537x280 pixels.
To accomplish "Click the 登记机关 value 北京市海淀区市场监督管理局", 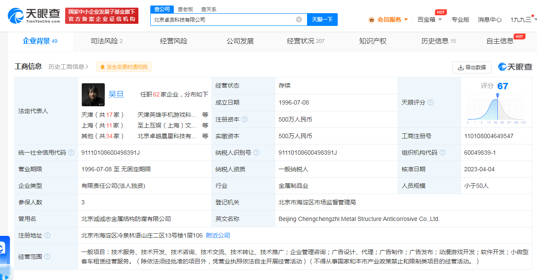I will (317, 202).
